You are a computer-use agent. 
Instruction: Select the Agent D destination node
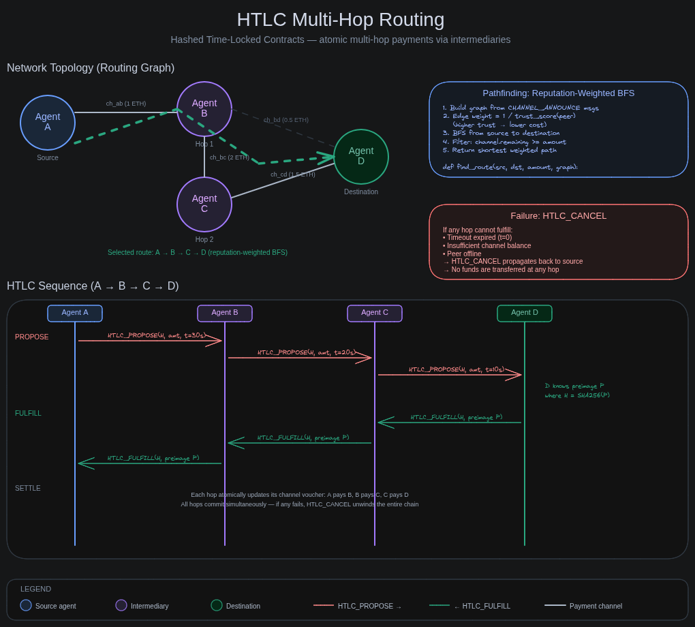click(x=361, y=156)
